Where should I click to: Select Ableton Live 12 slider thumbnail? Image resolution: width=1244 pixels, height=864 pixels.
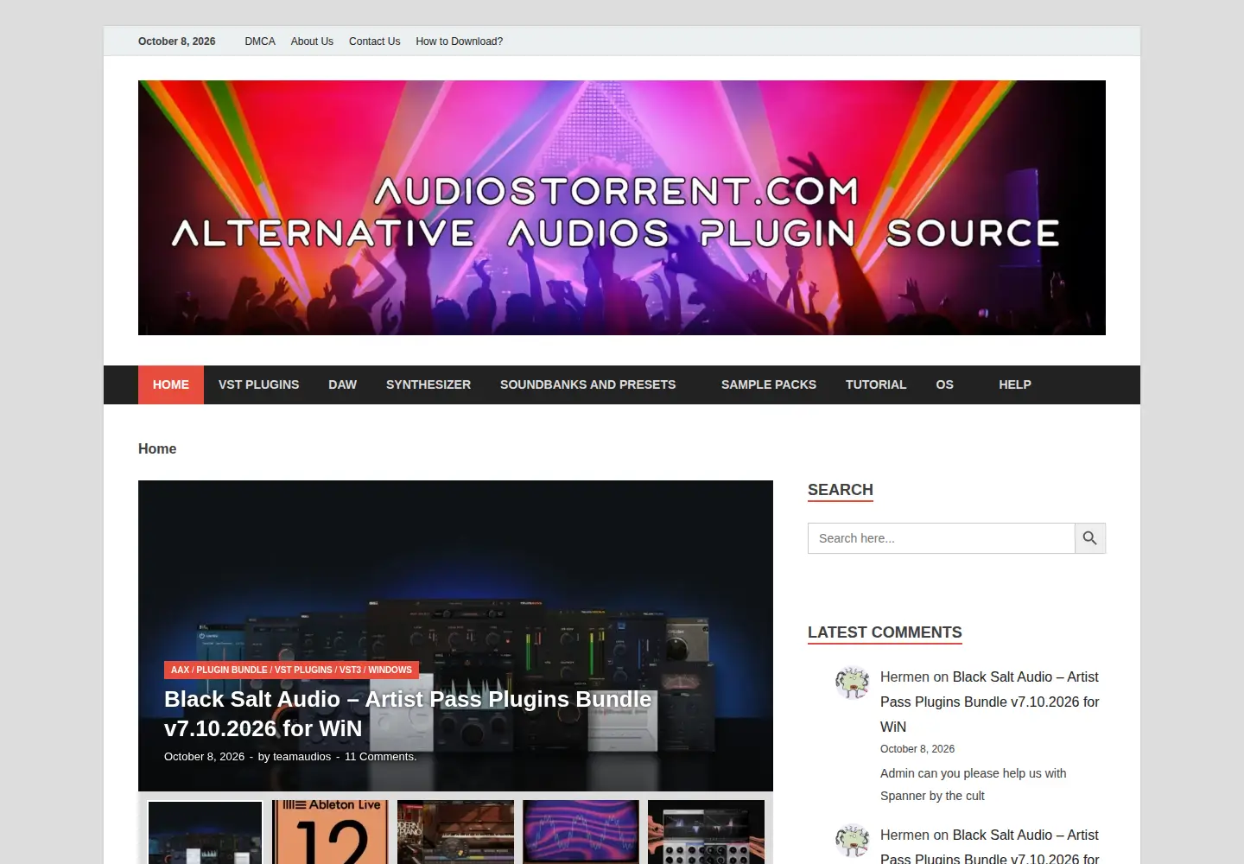point(330,832)
